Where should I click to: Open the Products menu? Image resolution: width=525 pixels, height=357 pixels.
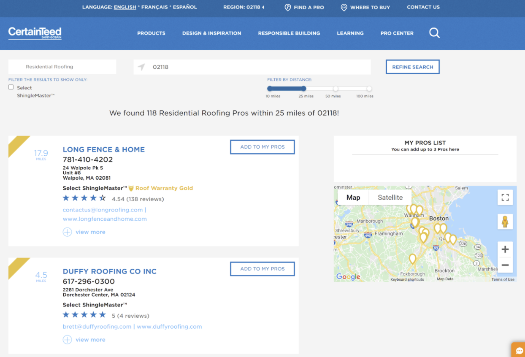point(151,33)
